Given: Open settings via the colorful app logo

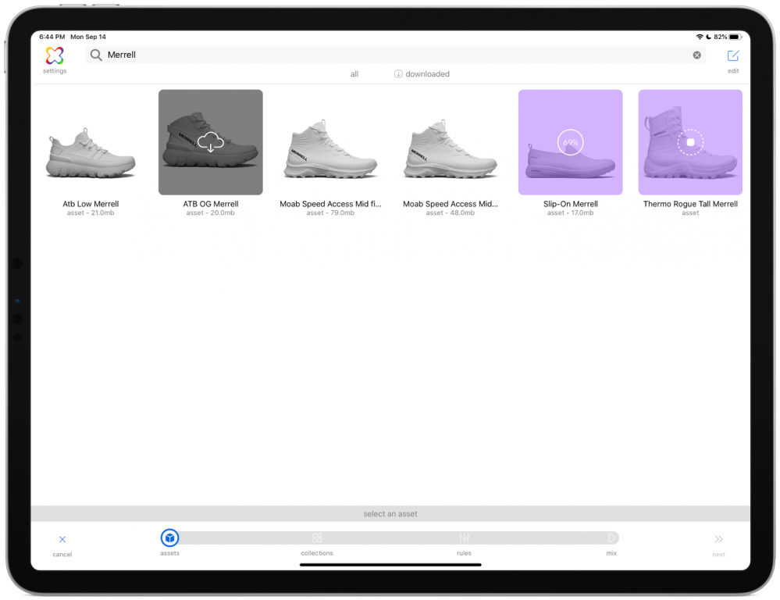Looking at the screenshot, I should pyautogui.click(x=54, y=55).
